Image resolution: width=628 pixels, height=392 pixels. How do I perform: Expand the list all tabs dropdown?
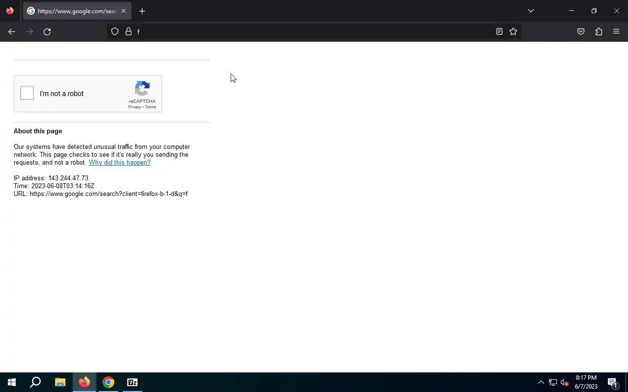530,11
